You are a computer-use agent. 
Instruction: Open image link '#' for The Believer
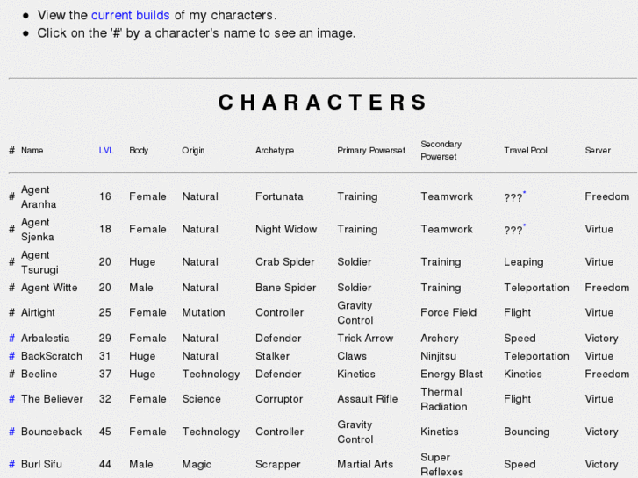pyautogui.click(x=12, y=399)
